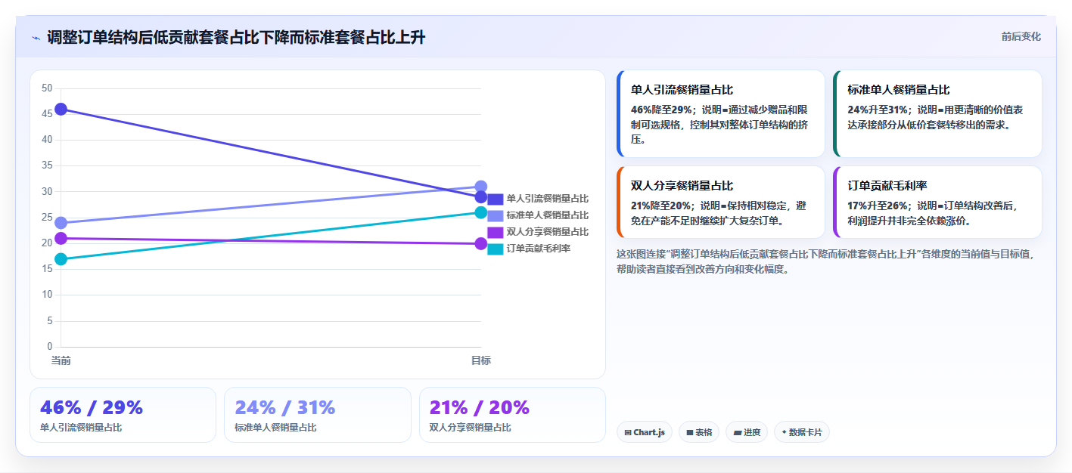Select the 26 data point at 目标
Viewport: 1072px width, 473px height.
[480, 212]
